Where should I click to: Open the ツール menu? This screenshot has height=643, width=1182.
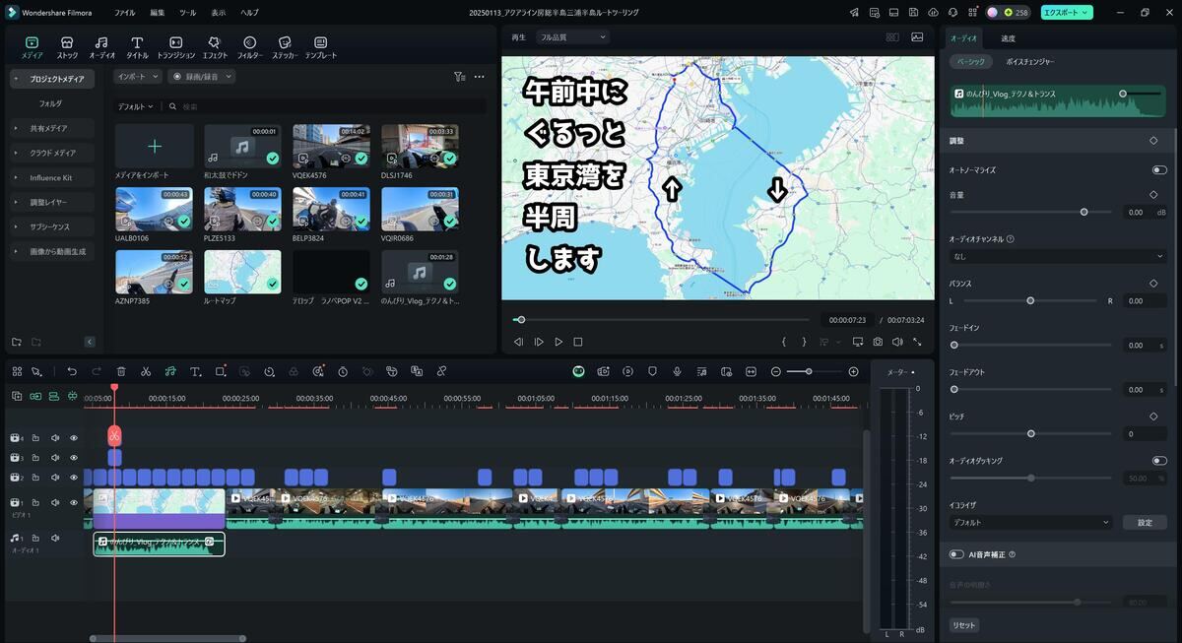click(188, 13)
